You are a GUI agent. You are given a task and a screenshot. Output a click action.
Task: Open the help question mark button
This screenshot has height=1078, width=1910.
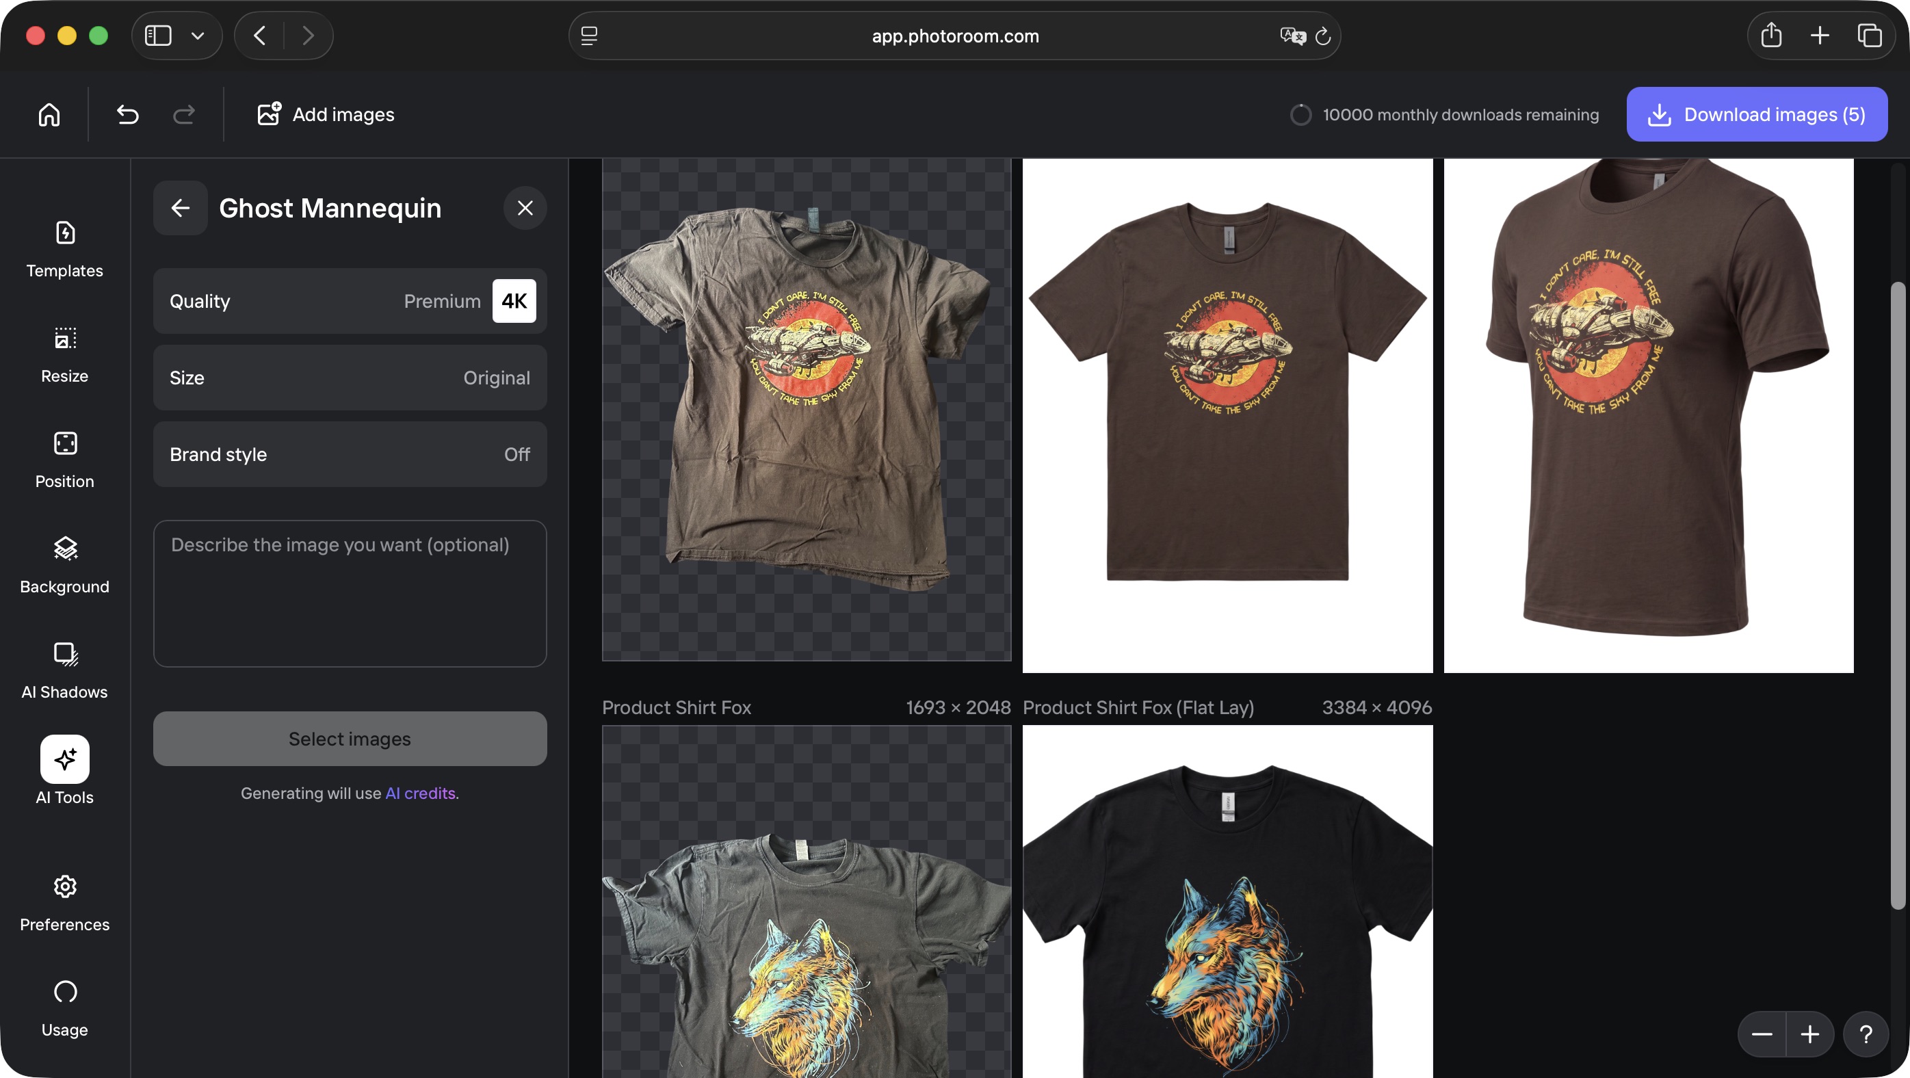tap(1866, 1034)
